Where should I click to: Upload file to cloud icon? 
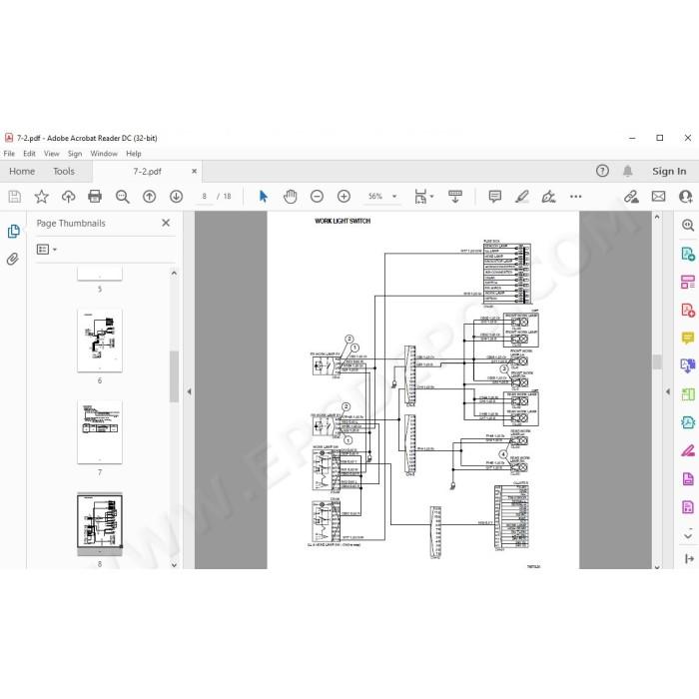click(68, 196)
